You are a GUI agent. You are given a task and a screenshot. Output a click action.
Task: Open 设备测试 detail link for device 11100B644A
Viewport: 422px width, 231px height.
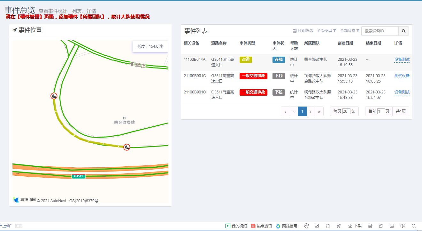402,60
